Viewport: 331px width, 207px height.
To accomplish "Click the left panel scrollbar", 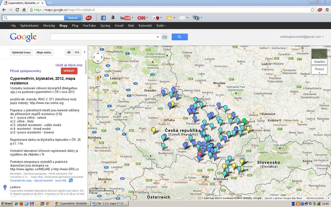I will pos(86,67).
